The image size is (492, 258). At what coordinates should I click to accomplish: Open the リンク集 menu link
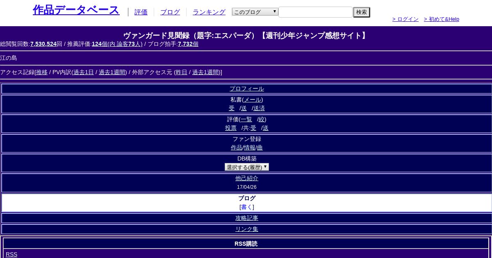click(247, 229)
